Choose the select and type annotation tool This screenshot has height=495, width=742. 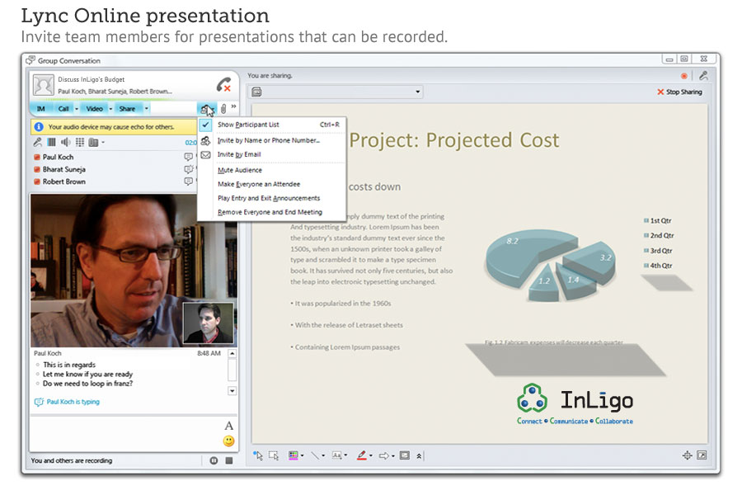coord(274,455)
